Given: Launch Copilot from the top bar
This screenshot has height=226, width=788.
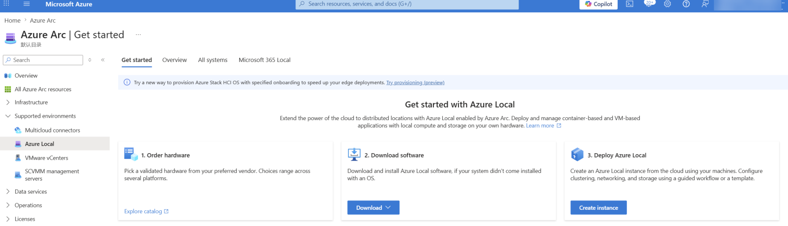Looking at the screenshot, I should tap(598, 4).
